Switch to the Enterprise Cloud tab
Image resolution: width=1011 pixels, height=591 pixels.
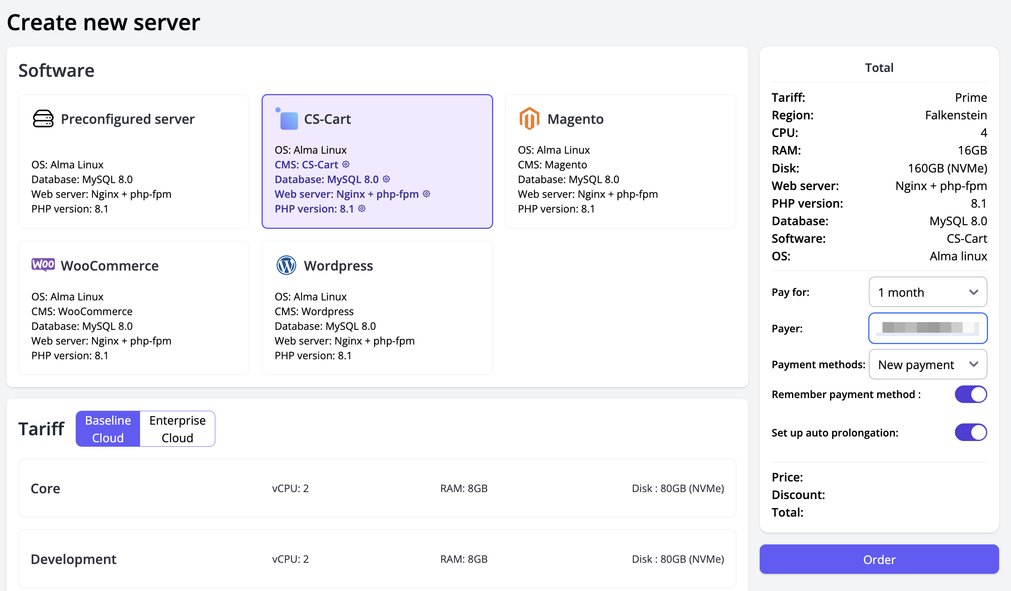click(x=177, y=429)
